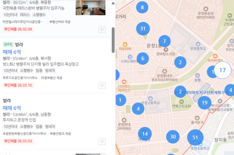Click the 지오지아 shop map icon
The image size is (234, 155).
point(125,44)
